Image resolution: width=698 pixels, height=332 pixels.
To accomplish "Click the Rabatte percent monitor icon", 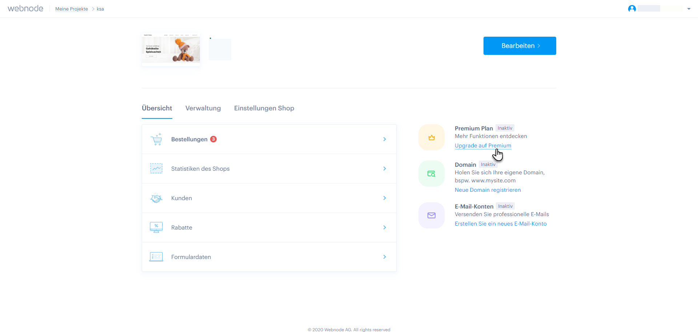I will 156,227.
